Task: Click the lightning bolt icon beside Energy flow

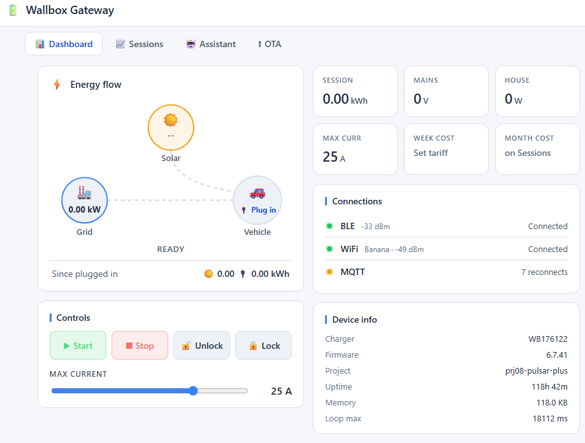Action: coord(57,85)
